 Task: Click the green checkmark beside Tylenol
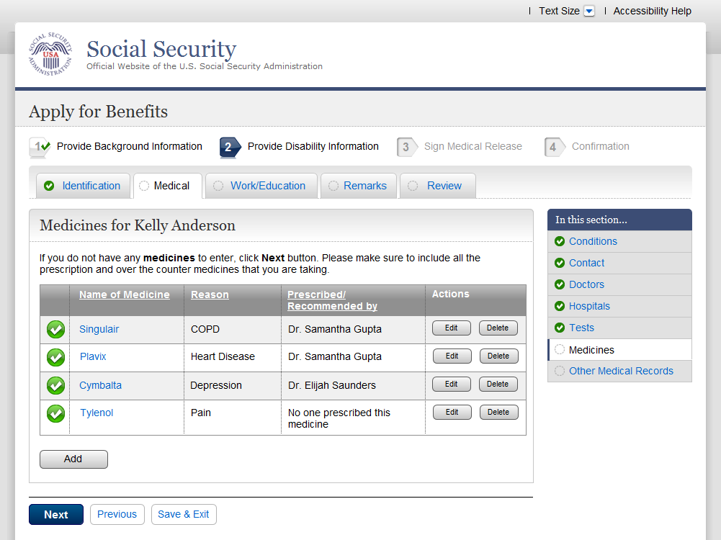pyautogui.click(x=55, y=413)
